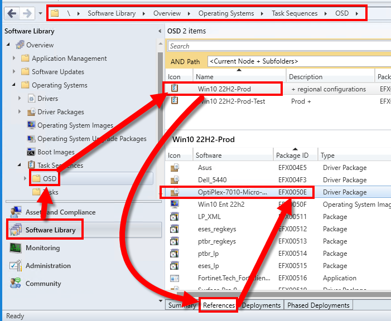Click the Asus driver package icon

pyautogui.click(x=175, y=168)
